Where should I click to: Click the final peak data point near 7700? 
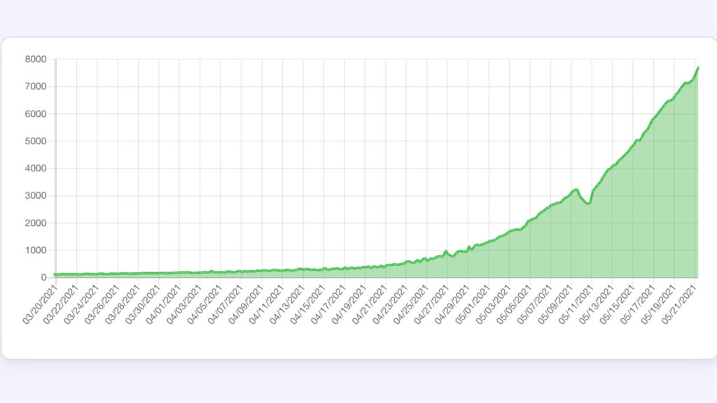698,68
